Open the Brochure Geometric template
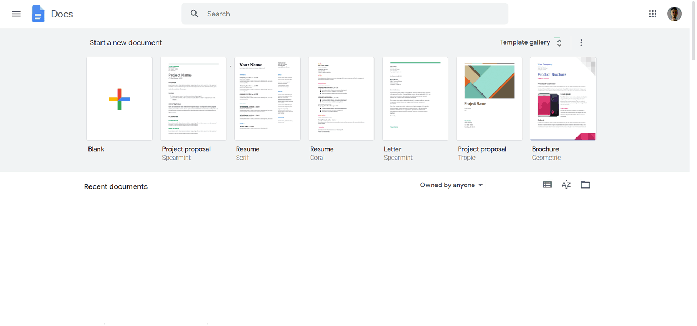 click(563, 99)
